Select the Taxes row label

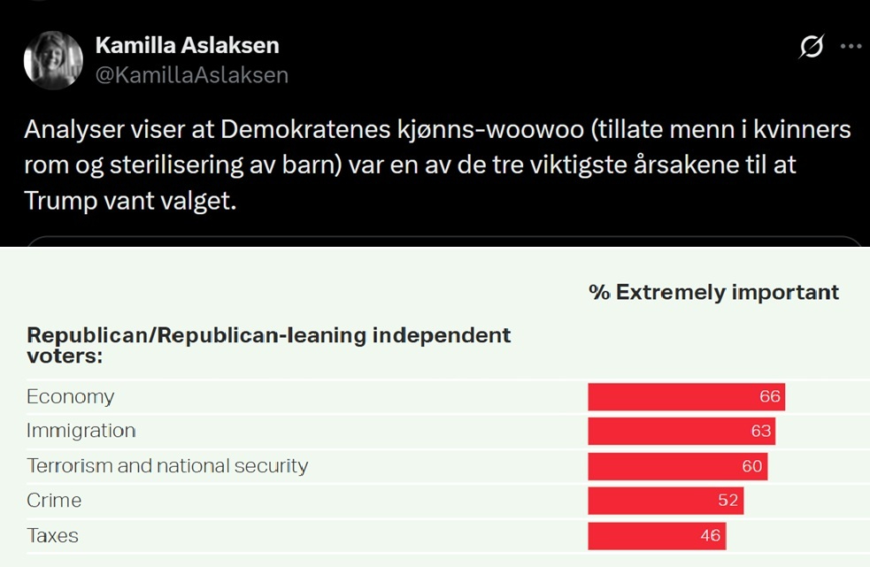pos(52,535)
